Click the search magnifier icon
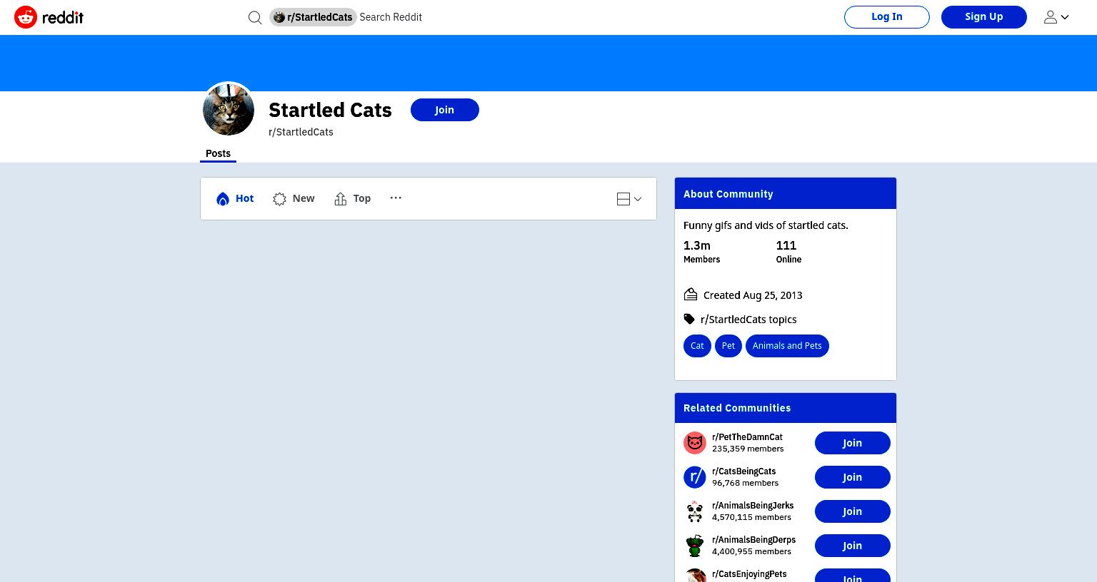The height and width of the screenshot is (582, 1097). (x=255, y=17)
